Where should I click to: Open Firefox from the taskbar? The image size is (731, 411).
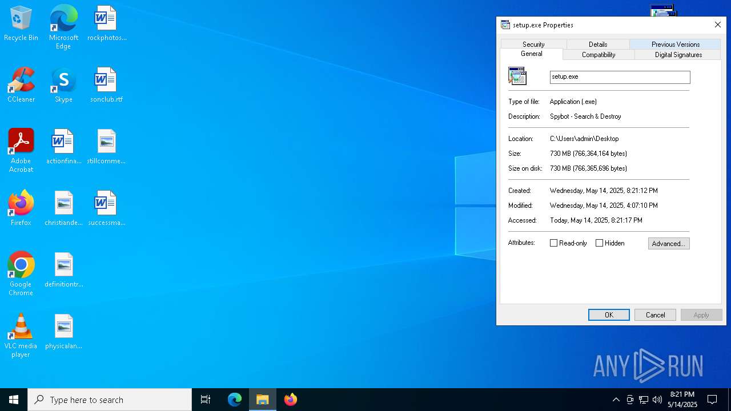(x=291, y=400)
